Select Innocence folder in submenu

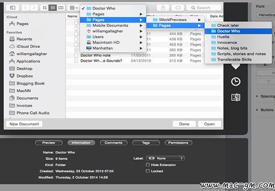[x=238, y=42]
